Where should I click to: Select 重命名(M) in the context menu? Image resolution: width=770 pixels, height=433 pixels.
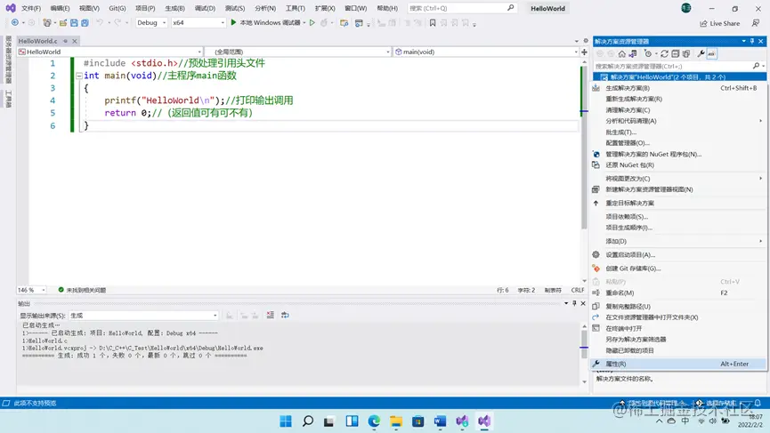pos(677,293)
